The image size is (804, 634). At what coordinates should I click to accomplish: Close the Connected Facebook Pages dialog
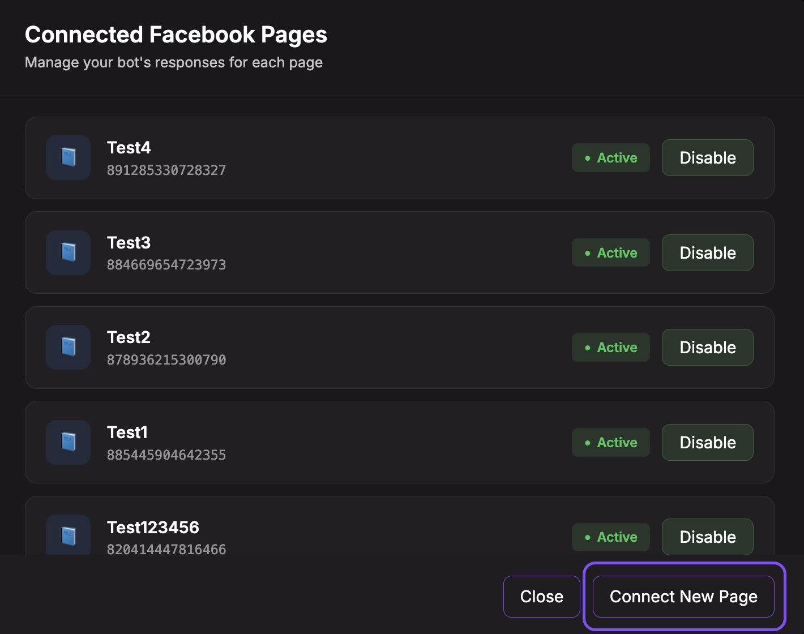click(x=541, y=597)
